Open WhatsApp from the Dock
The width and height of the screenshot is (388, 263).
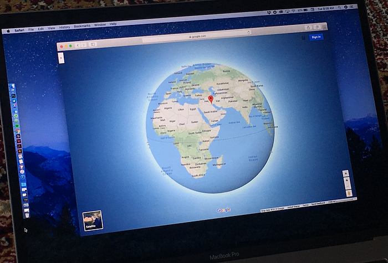(16, 116)
